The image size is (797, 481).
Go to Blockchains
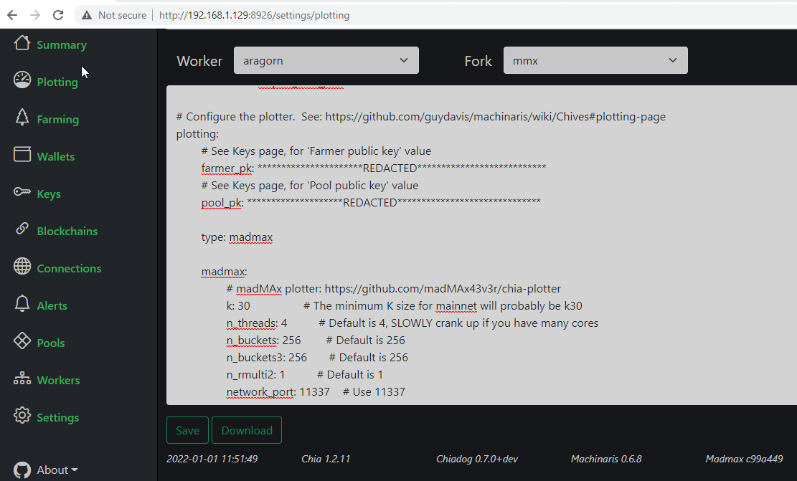67,231
